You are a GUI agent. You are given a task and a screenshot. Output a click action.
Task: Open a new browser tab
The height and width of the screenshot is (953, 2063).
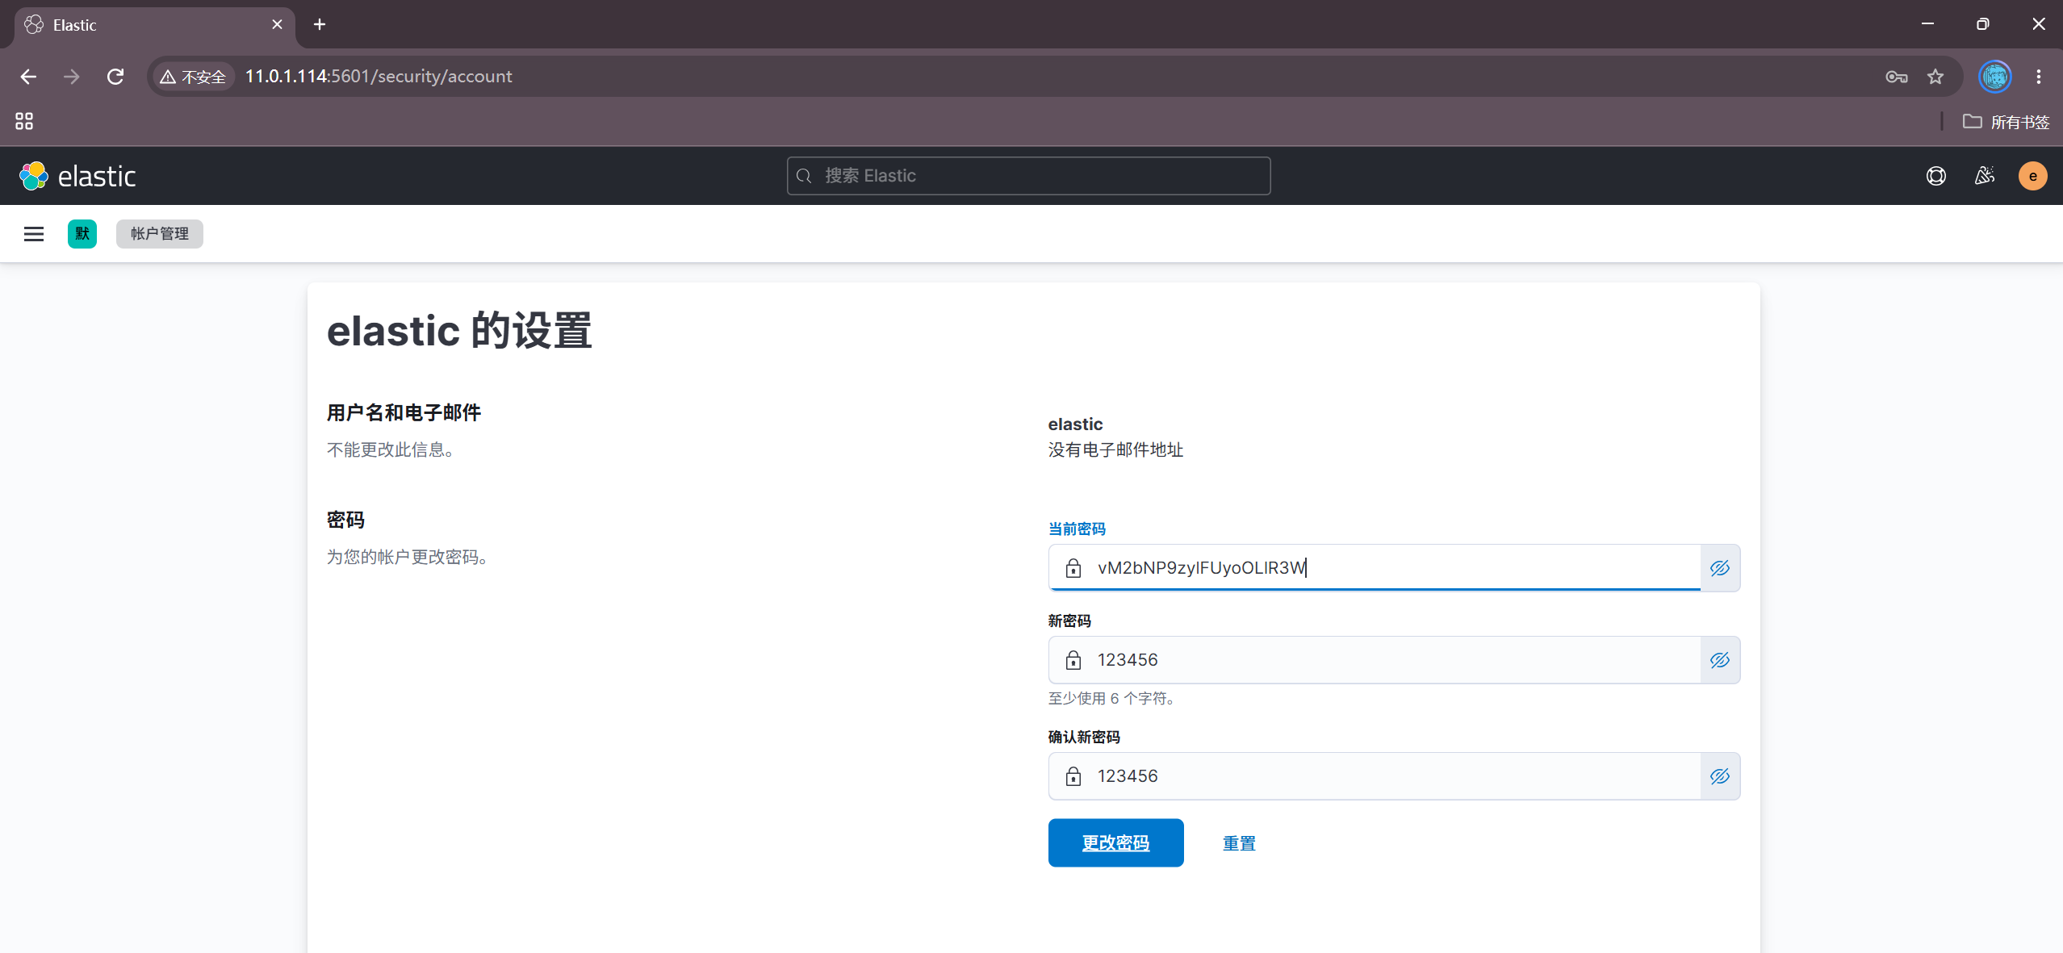pyautogui.click(x=320, y=24)
